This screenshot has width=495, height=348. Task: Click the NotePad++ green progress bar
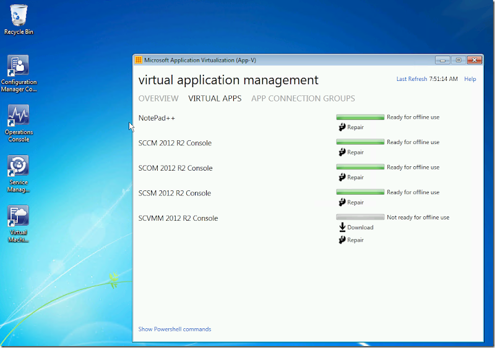point(360,117)
